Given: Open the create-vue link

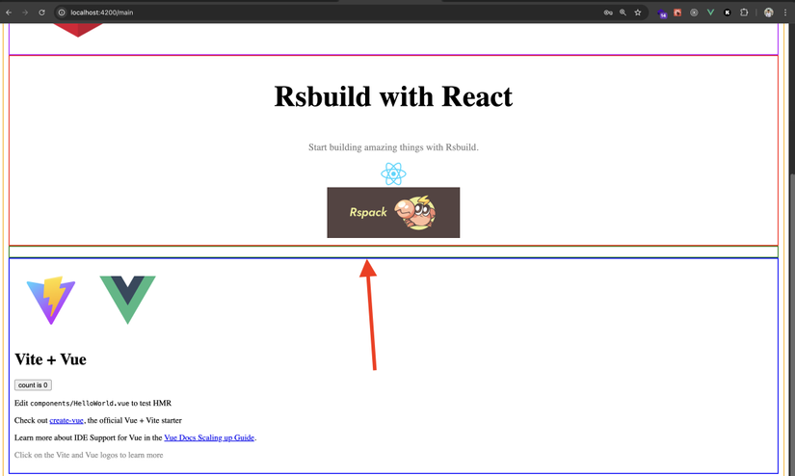Looking at the screenshot, I should (66, 420).
